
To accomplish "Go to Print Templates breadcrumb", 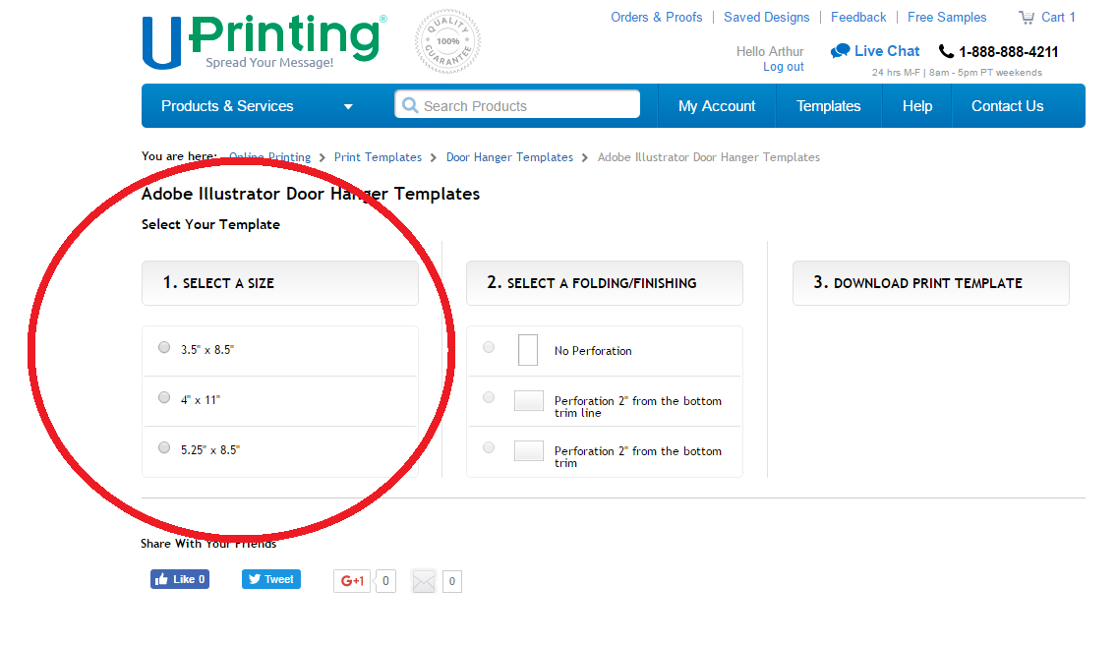I will point(378,156).
